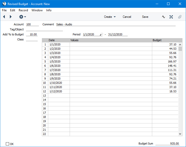Click the scrollbar down arrow
This screenshot has height=147, width=186.
coord(180,134)
